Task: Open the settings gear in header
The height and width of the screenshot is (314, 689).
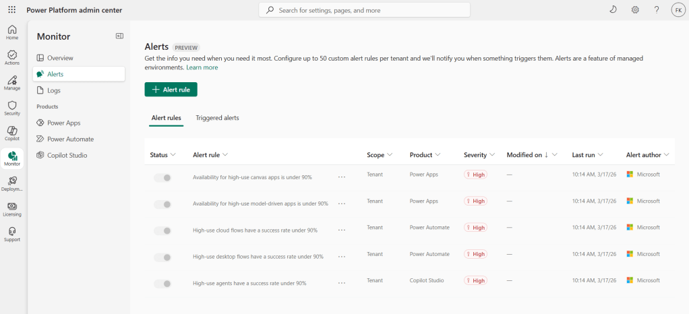Action: pyautogui.click(x=635, y=10)
